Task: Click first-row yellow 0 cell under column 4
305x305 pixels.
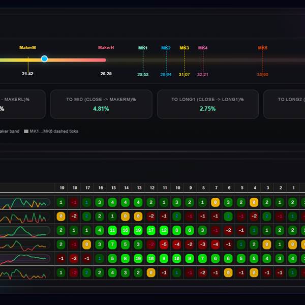Action: [254, 202]
